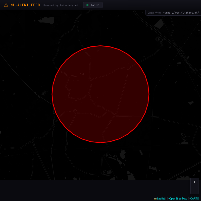Click the NL-ALERT FEED title
Viewport: 201px width, 201px height.
pos(25,5)
